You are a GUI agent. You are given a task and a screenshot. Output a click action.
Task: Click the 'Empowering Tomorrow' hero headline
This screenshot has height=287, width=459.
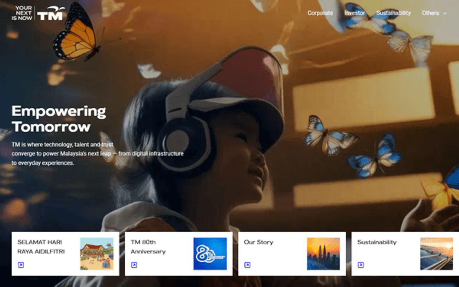tap(59, 119)
